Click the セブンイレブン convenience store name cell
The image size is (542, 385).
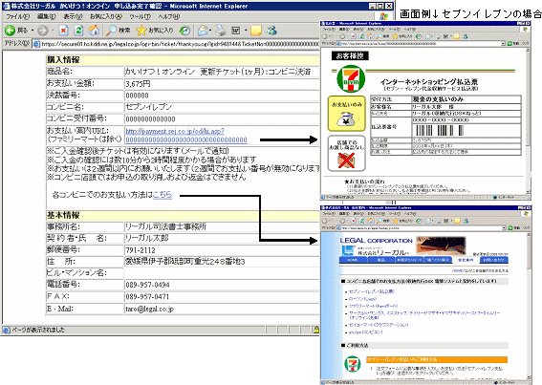pyautogui.click(x=222, y=107)
